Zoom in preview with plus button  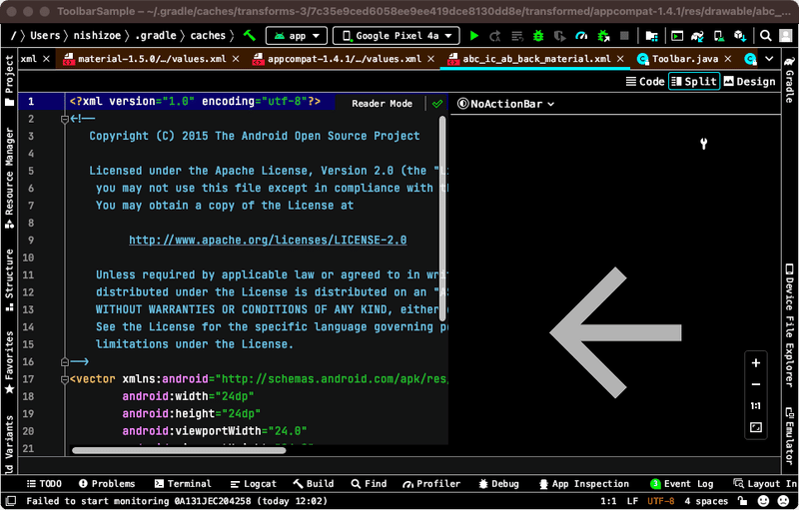pos(756,363)
